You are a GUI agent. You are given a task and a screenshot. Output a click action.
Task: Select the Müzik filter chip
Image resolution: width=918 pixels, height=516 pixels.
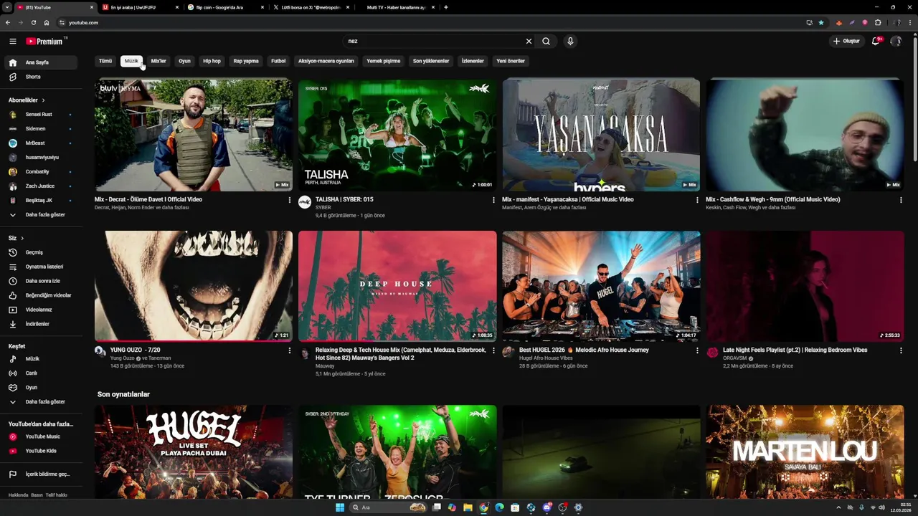pos(131,61)
